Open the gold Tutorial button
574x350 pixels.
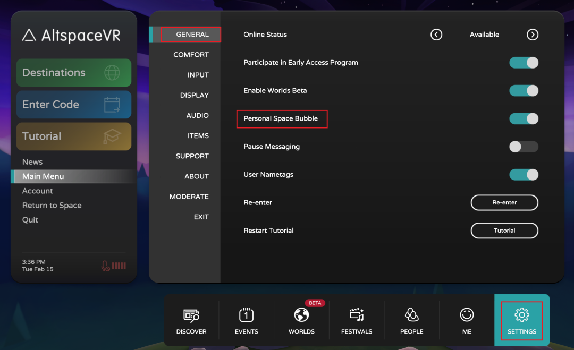click(x=73, y=136)
